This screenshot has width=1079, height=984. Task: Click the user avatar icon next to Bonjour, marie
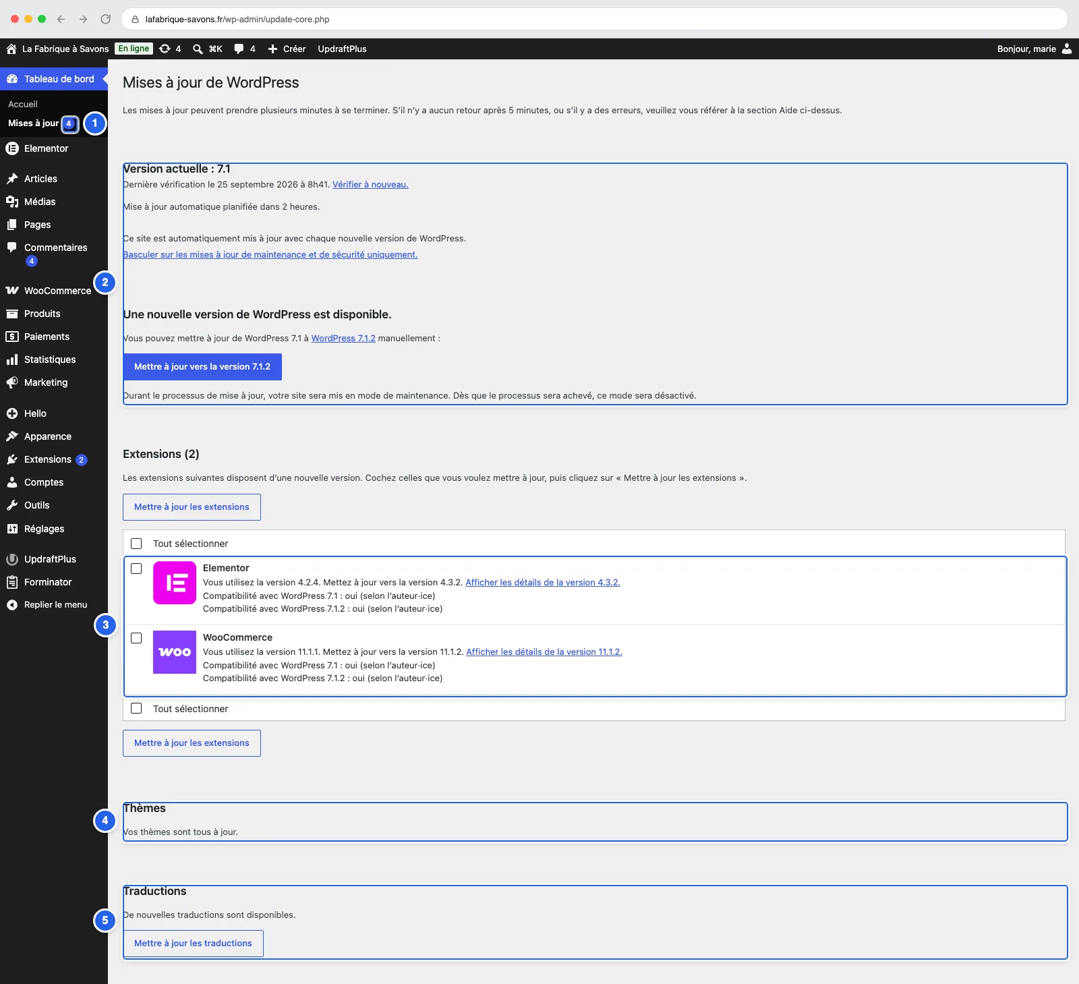[1067, 49]
